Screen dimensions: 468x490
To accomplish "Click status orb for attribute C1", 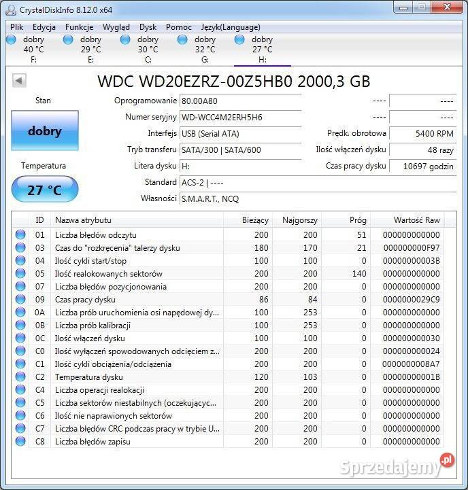I will click(20, 364).
